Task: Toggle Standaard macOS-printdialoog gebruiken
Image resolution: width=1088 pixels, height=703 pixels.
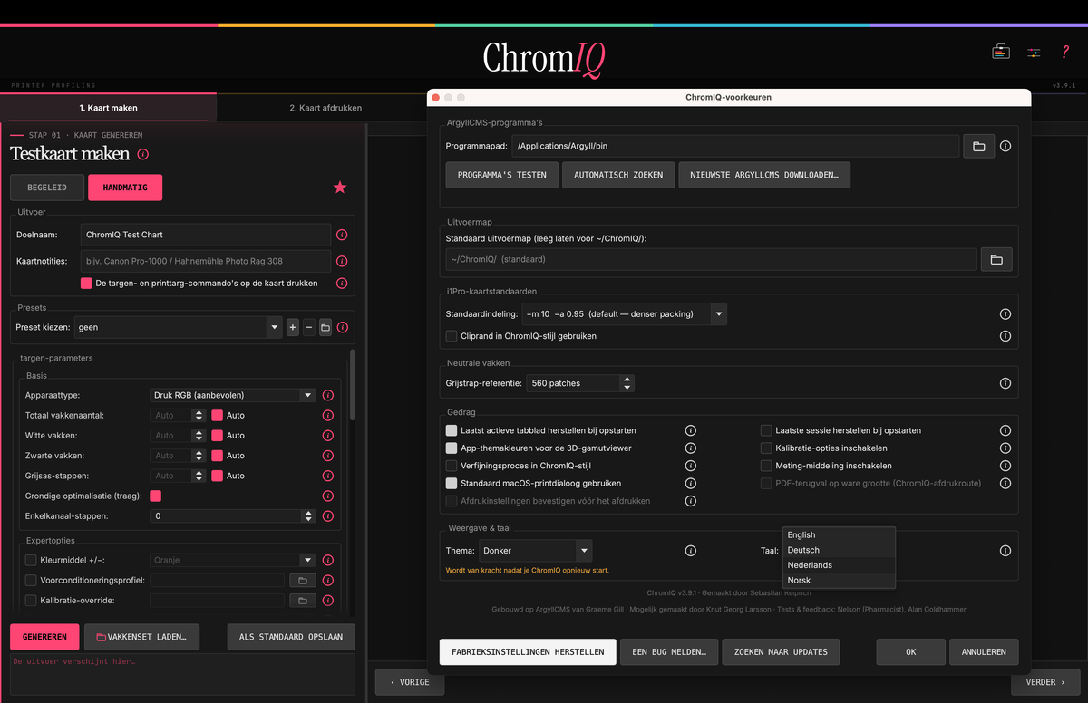Action: pyautogui.click(x=452, y=483)
